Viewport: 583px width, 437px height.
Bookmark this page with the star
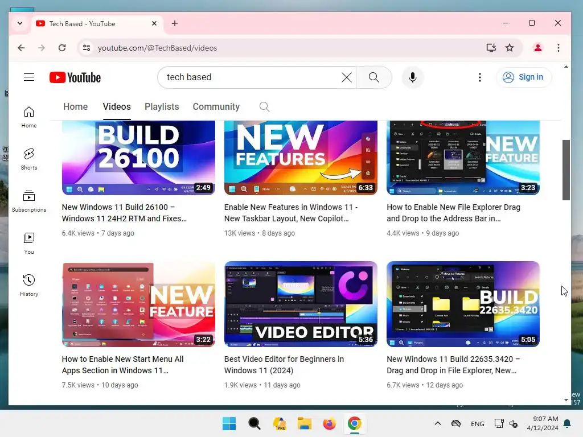coord(510,48)
